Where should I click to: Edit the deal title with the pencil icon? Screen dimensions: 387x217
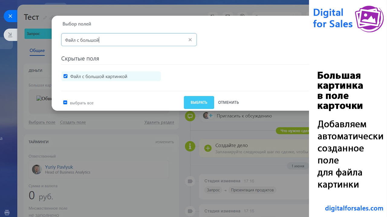click(45, 18)
